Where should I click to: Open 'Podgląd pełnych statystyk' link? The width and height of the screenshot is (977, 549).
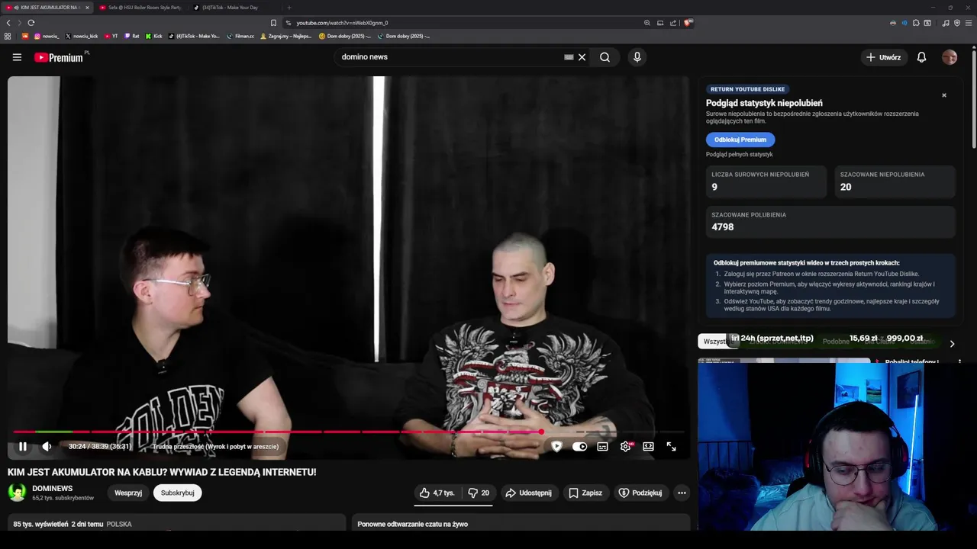click(x=739, y=155)
